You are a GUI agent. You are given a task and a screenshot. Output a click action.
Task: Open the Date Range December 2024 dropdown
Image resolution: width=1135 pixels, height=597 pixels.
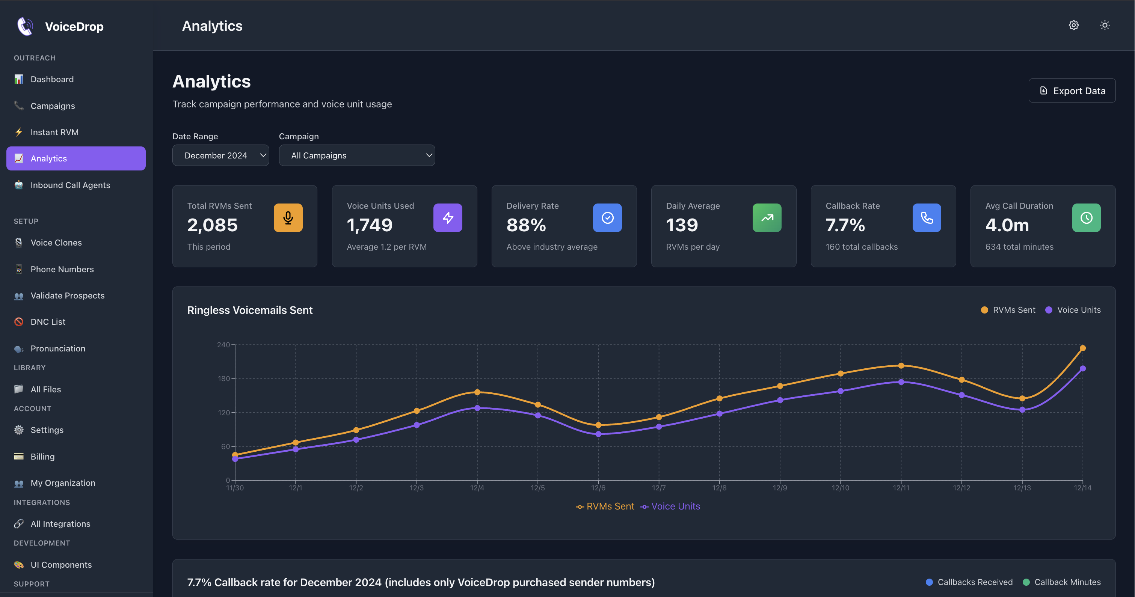[x=220, y=155]
